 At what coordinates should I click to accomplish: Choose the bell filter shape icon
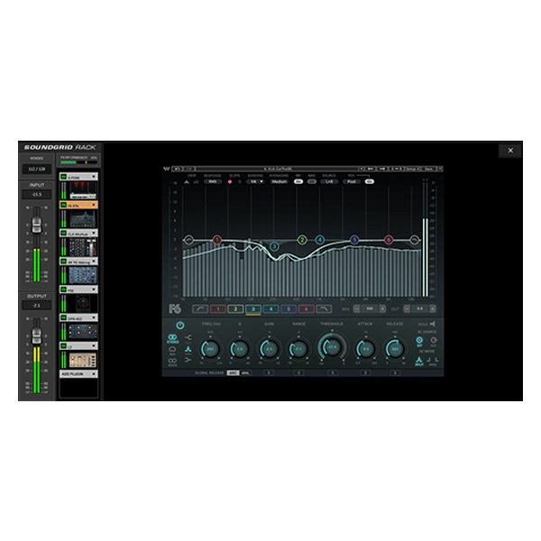188,349
